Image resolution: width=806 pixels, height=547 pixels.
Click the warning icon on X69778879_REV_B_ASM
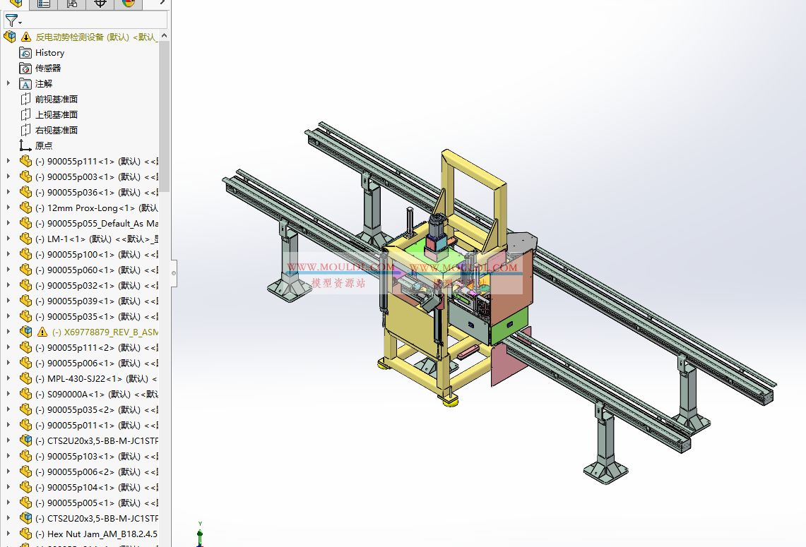42,332
